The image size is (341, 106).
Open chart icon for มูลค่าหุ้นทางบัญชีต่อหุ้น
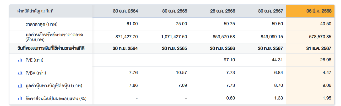click(20, 85)
